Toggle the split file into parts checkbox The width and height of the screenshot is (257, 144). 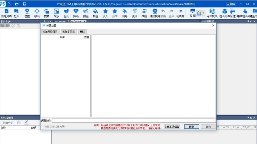pyautogui.click(x=43, y=127)
